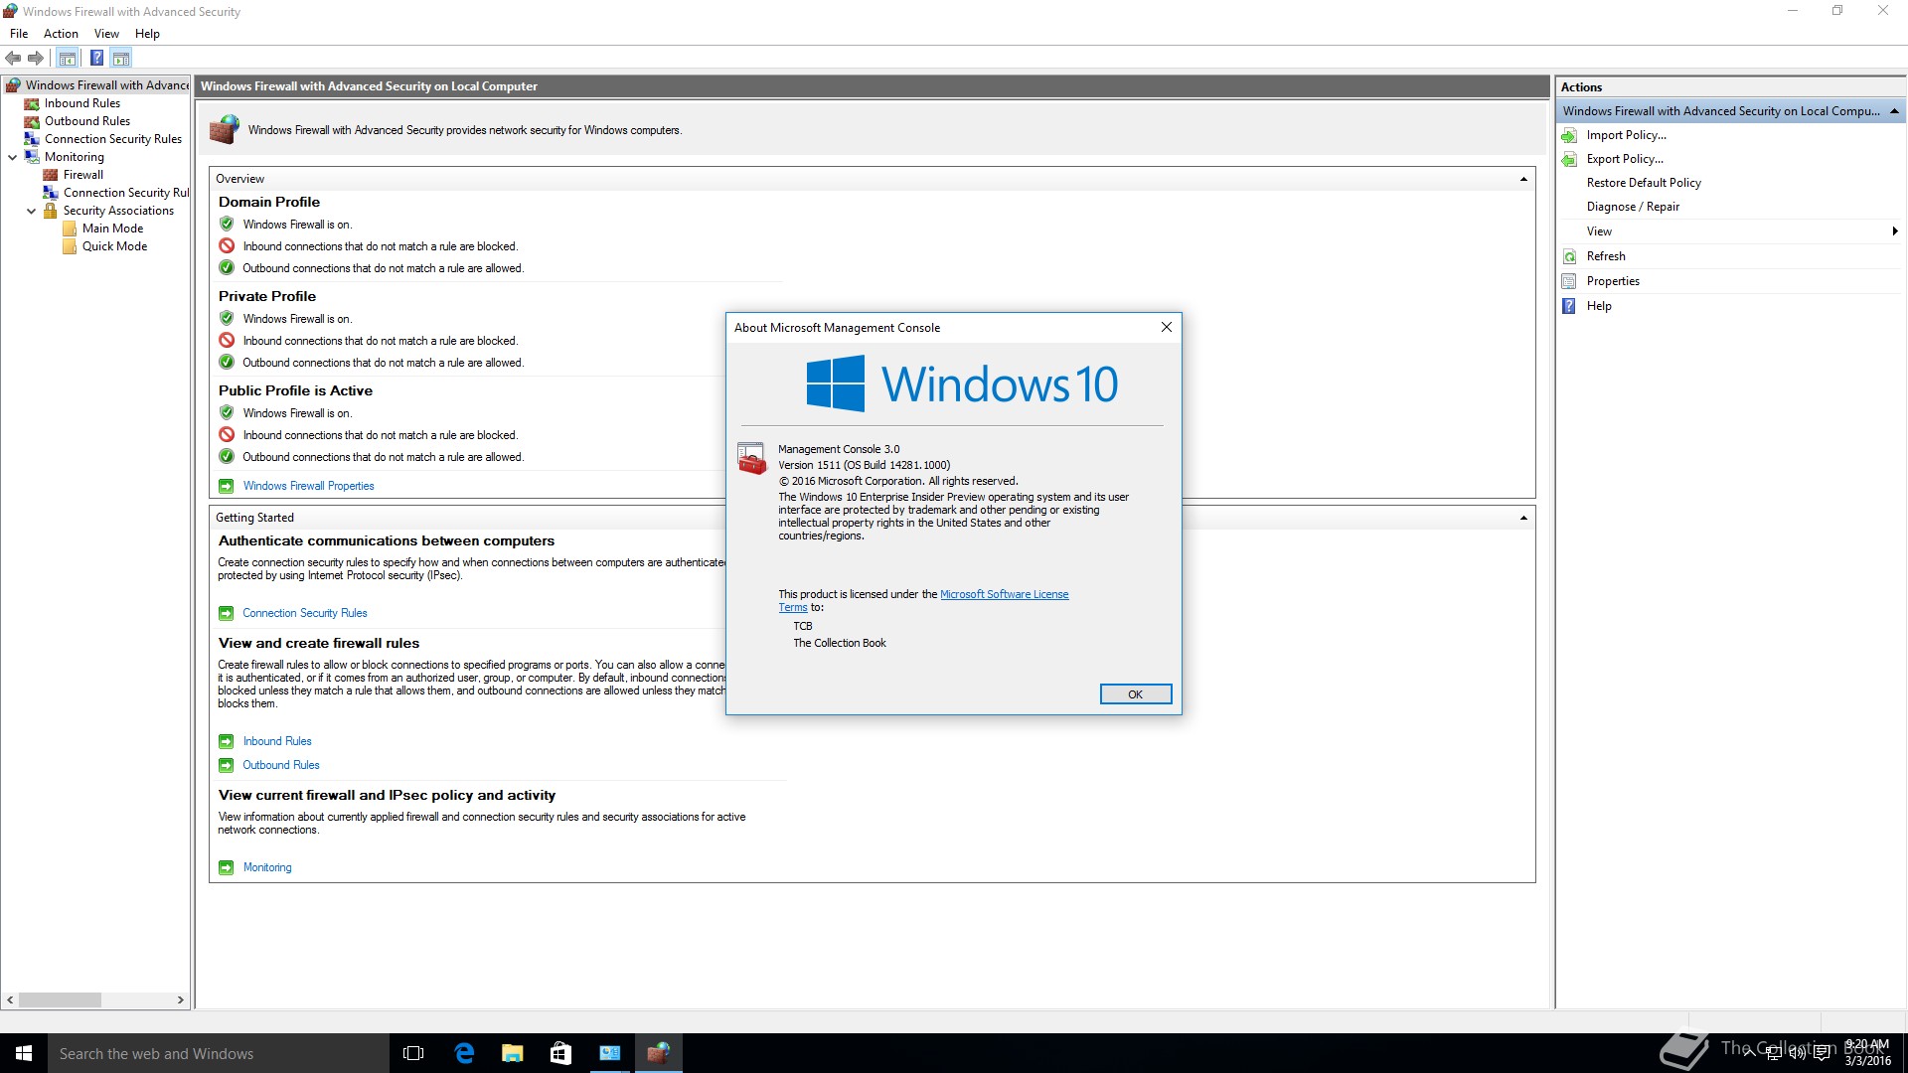Expand the View submenu arrow in Actions
1908x1073 pixels.
point(1894,231)
